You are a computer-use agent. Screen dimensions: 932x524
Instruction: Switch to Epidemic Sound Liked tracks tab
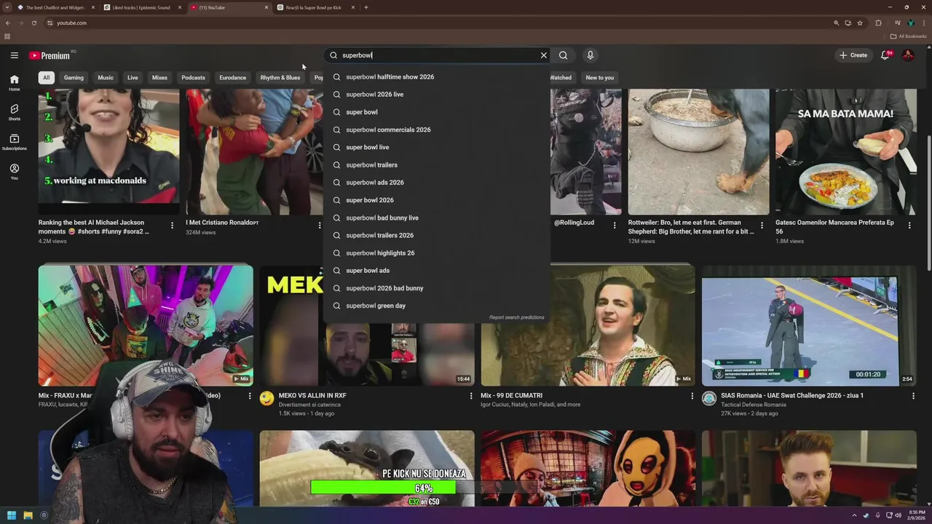[x=141, y=7]
